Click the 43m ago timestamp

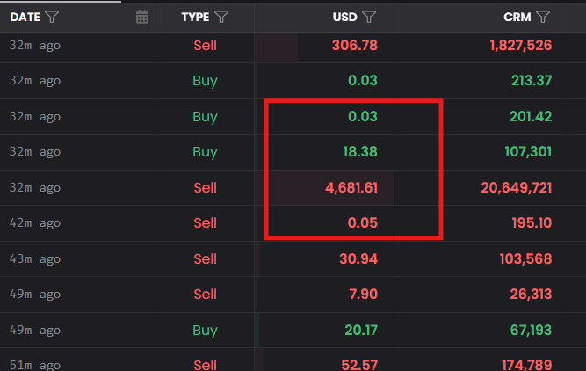click(35, 258)
